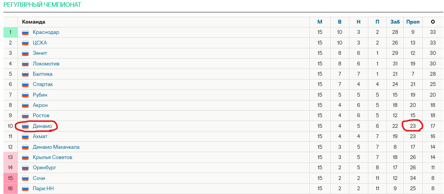
Task: Sort table by the Заб column header
Action: (x=395, y=22)
